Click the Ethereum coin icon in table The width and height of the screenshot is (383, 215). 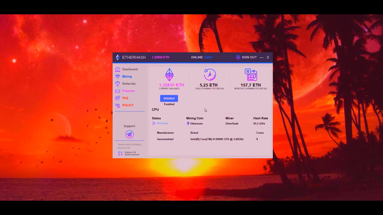(188, 123)
